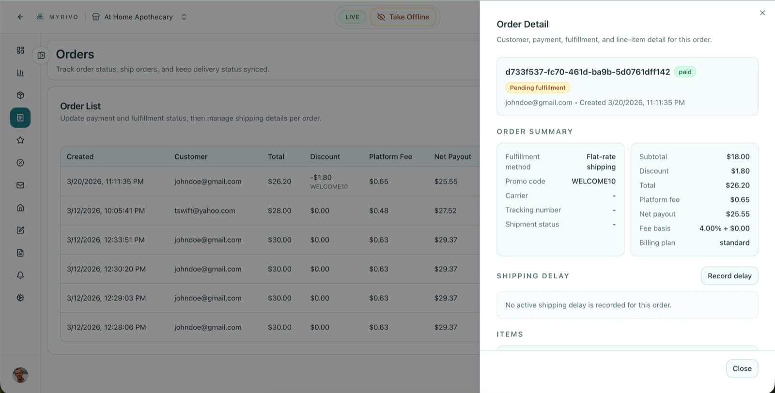Image resolution: width=775 pixels, height=393 pixels.
Task: Click the Fee basis 4.00% + $0.00 value
Action: coord(724,228)
